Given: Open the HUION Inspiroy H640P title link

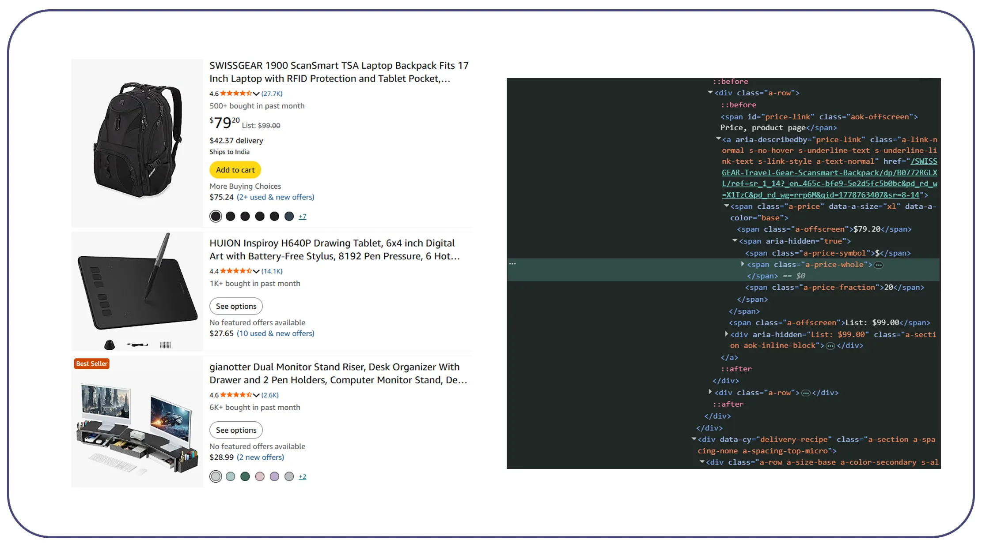Looking at the screenshot, I should (x=334, y=250).
